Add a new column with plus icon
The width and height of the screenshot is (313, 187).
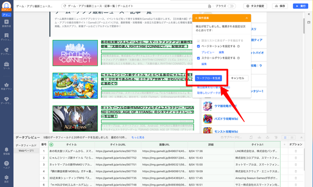(x=284, y=144)
